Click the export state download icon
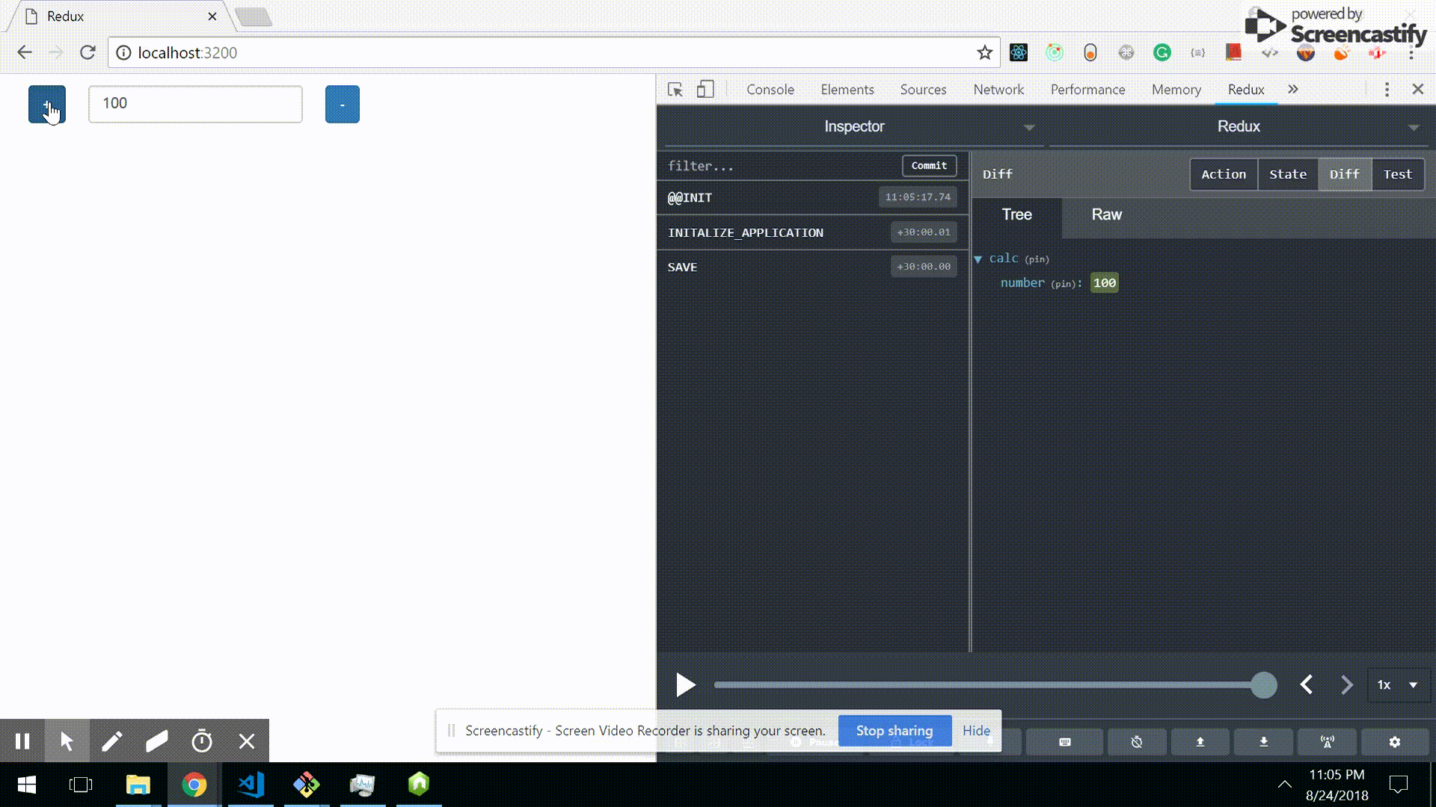The width and height of the screenshot is (1436, 807). [x=1263, y=742]
